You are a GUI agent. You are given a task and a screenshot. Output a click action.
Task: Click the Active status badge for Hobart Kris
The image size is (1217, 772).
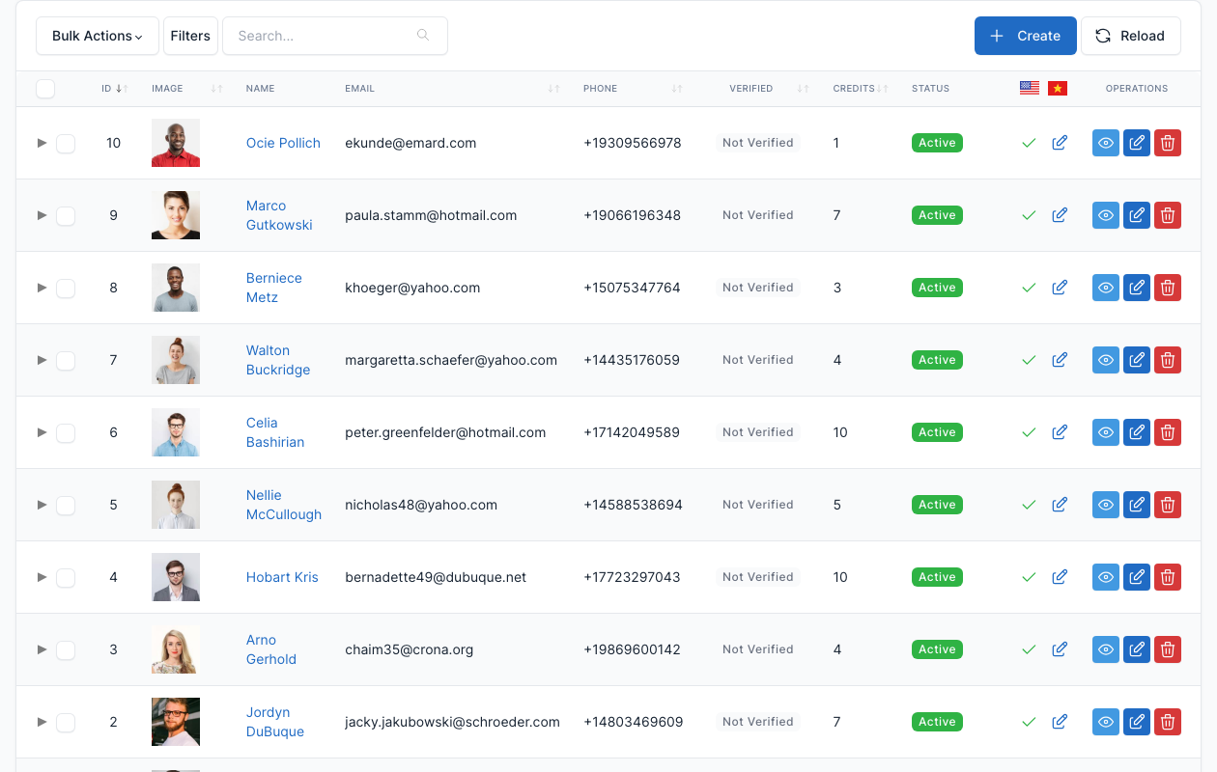pyautogui.click(x=937, y=577)
